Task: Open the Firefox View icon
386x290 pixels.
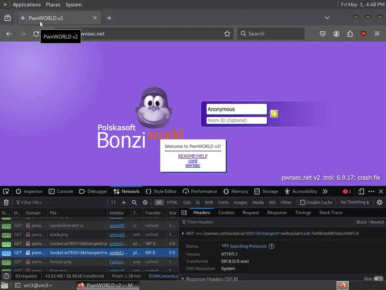Action: click(x=8, y=18)
